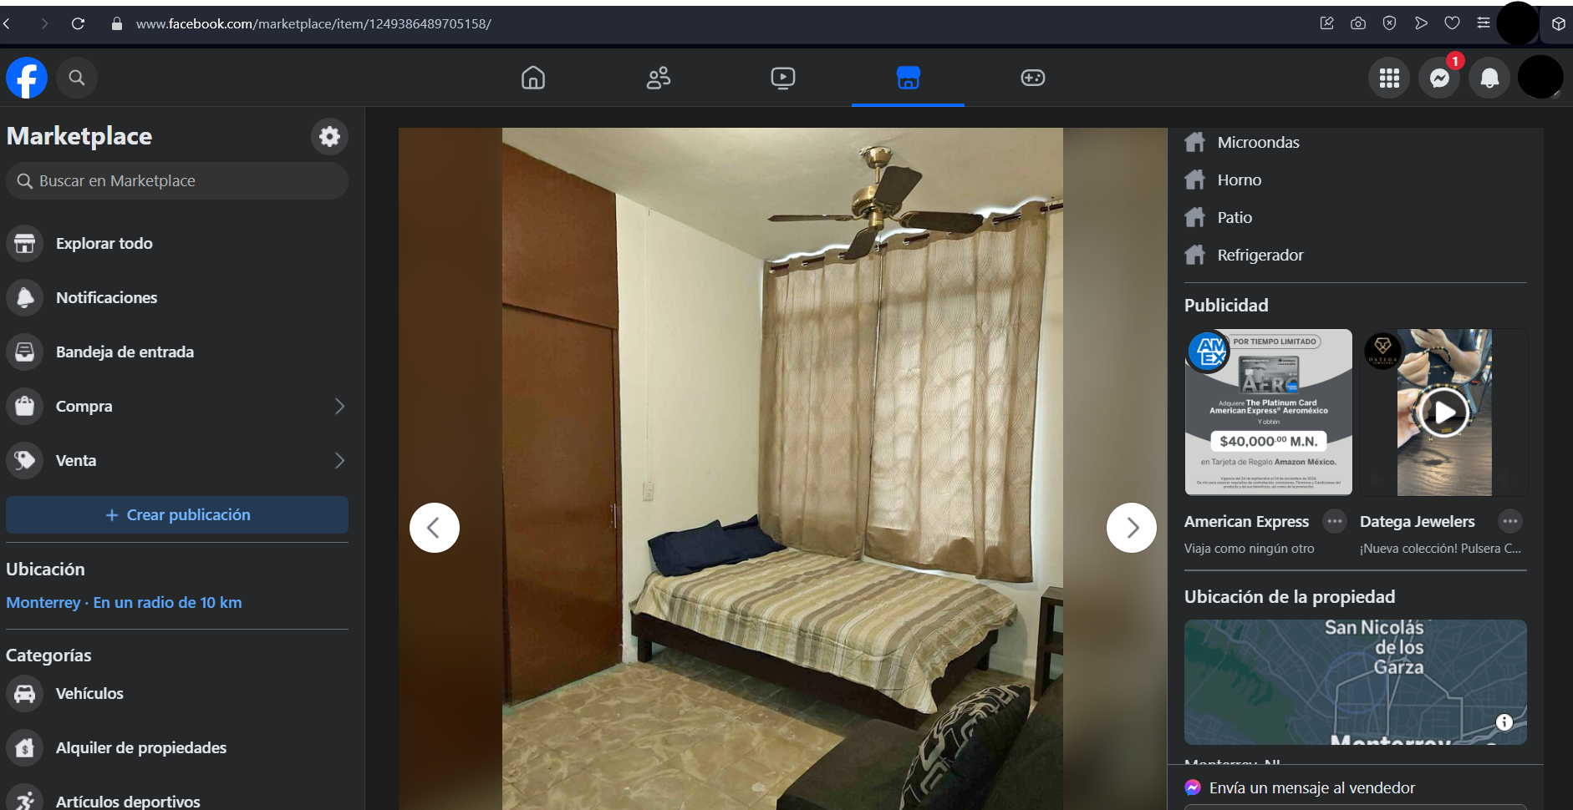Open Messenger from the top bar
Viewport: 1573px width, 810px height.
pyautogui.click(x=1438, y=77)
